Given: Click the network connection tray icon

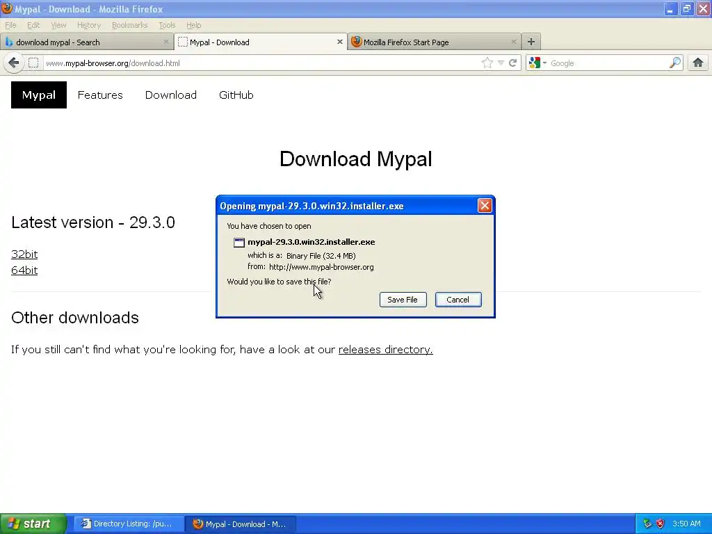Looking at the screenshot, I should coord(647,524).
